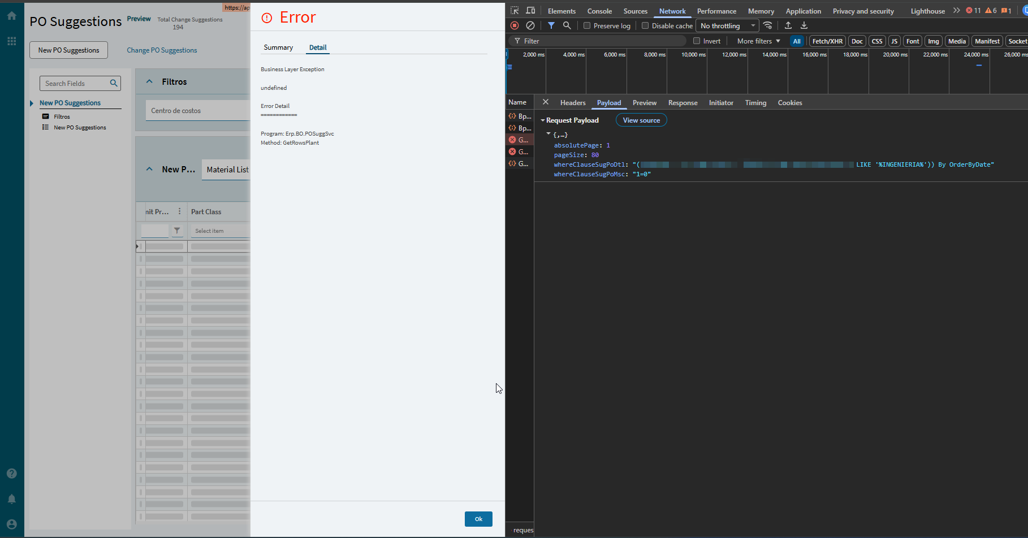Click the export HAR download icon

(x=804, y=25)
